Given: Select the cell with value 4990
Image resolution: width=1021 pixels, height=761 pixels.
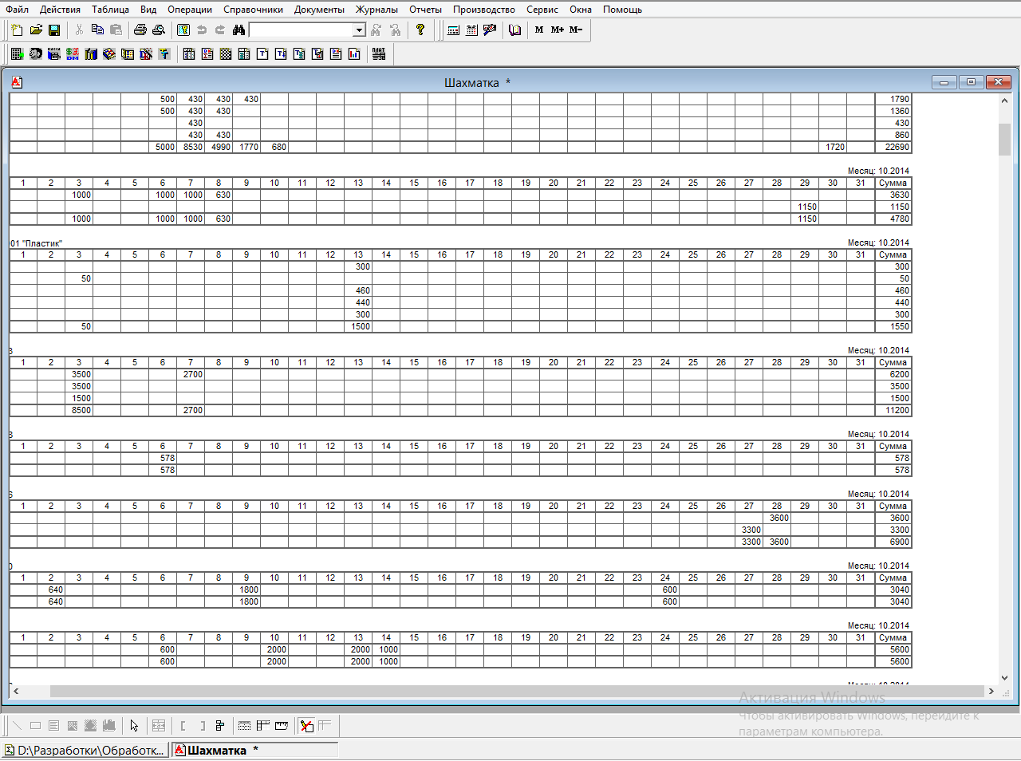Looking at the screenshot, I should (x=219, y=147).
